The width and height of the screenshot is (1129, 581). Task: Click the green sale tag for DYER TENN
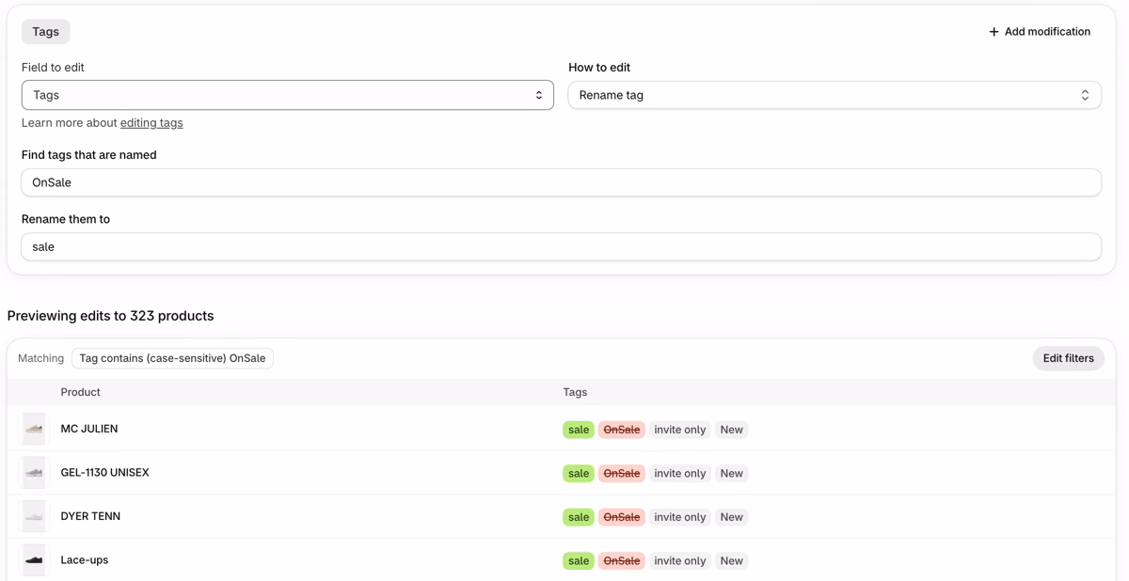579,517
